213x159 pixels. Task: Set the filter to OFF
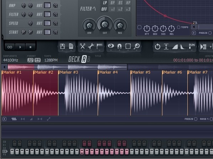coord(104,9)
